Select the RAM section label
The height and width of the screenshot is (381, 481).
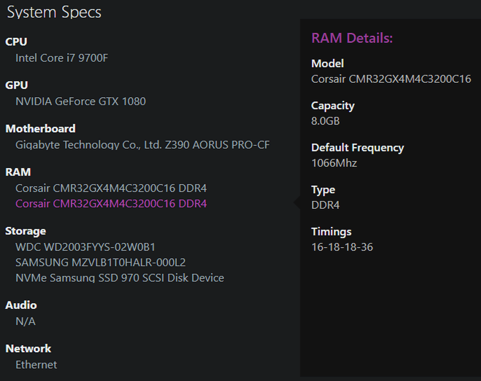tap(18, 172)
